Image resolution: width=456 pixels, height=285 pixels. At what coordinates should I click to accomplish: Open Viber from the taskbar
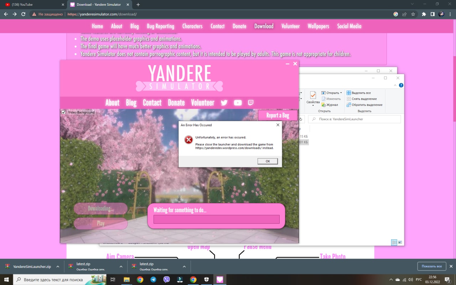166,280
